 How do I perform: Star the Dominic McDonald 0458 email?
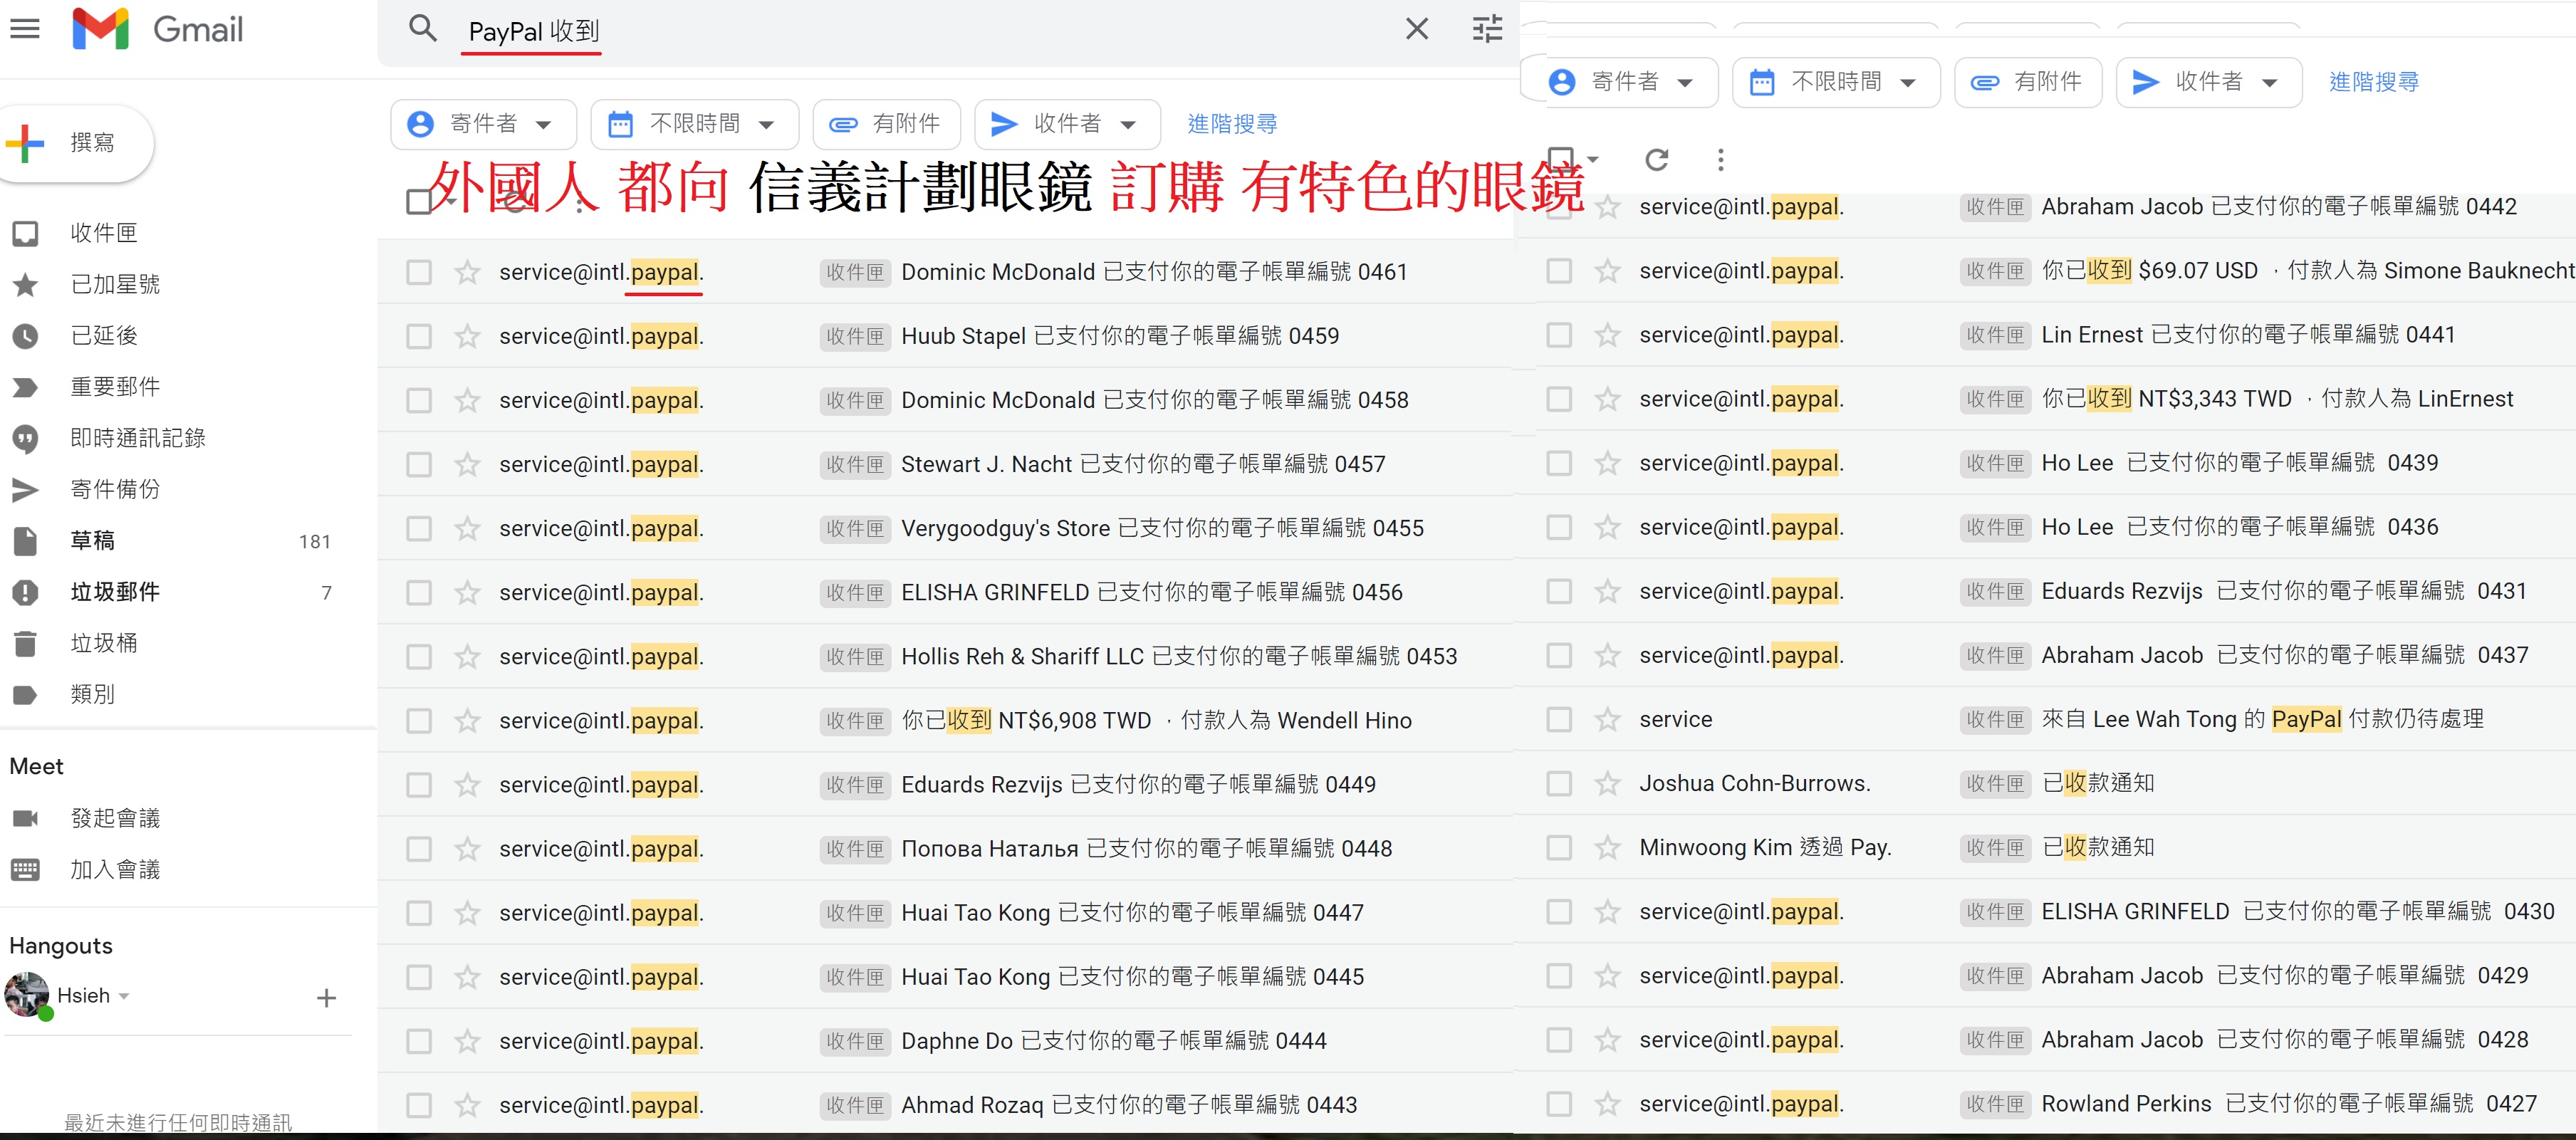coord(467,400)
